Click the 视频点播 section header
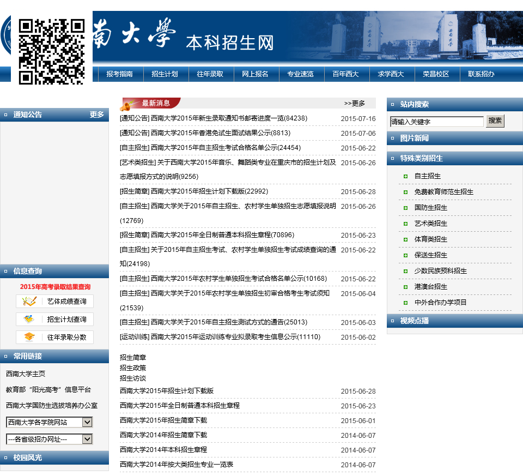 pyautogui.click(x=454, y=321)
